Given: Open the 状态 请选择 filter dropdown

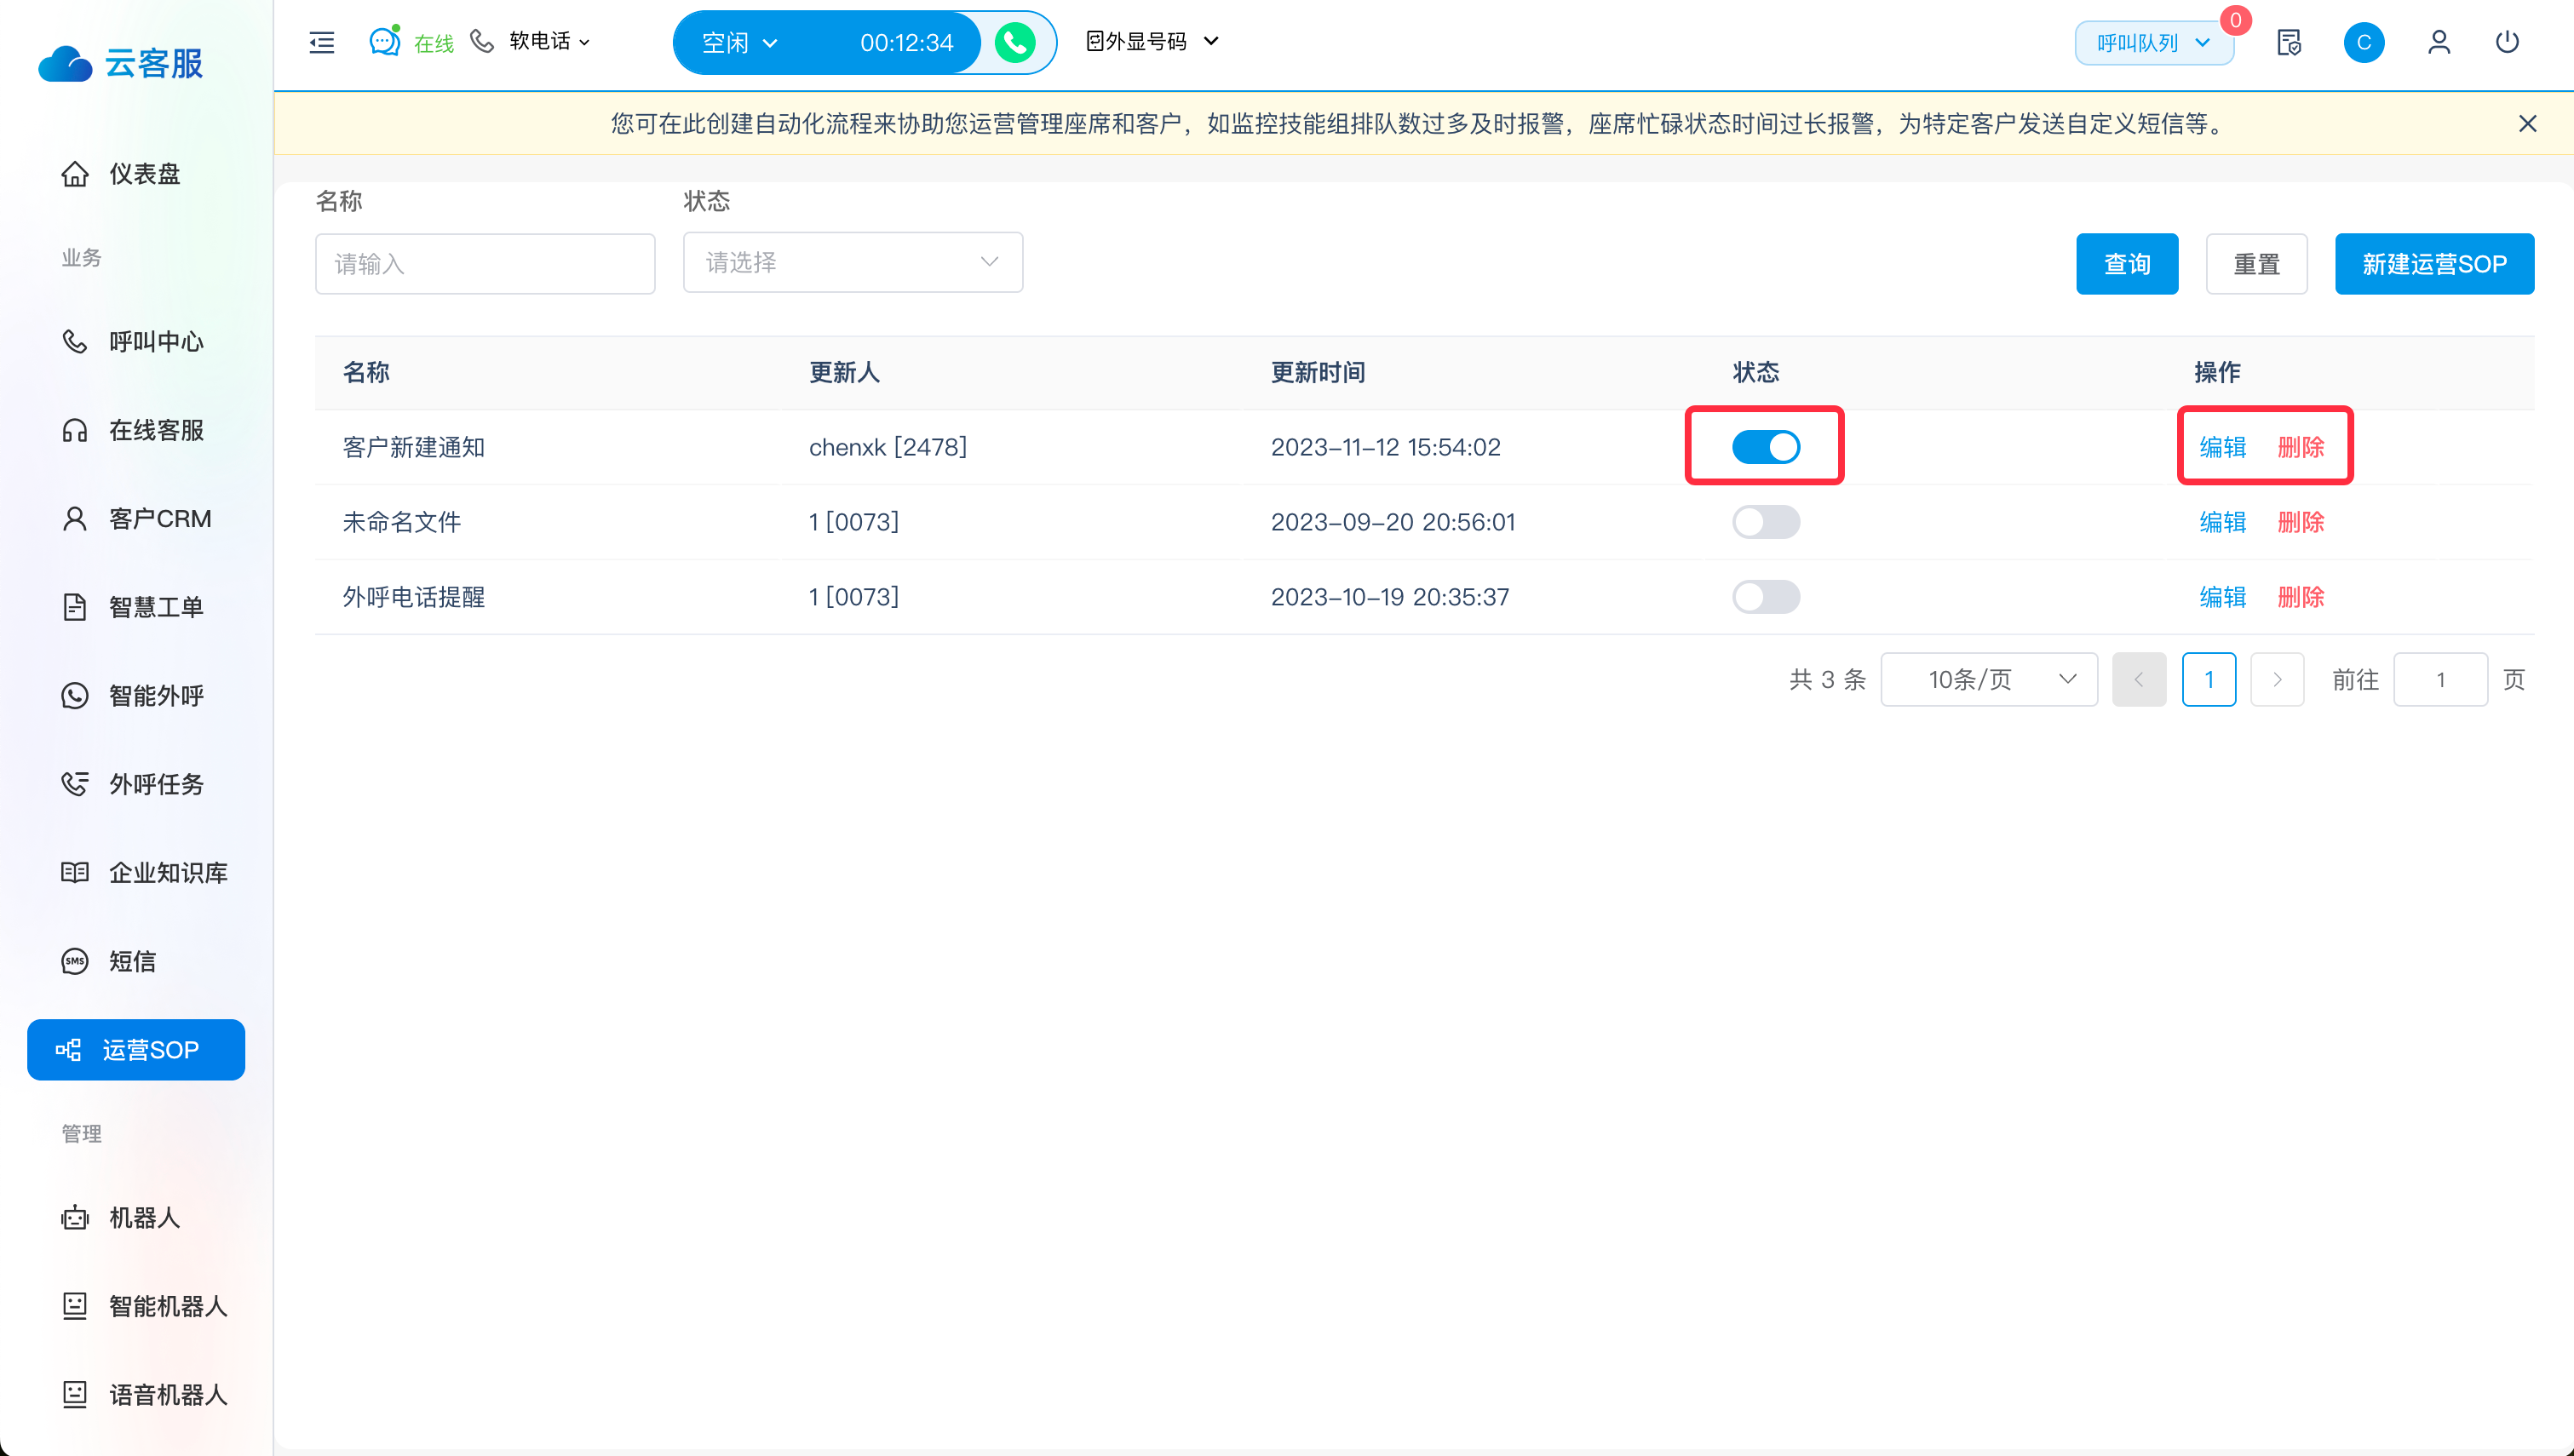Looking at the screenshot, I should pyautogui.click(x=852, y=262).
